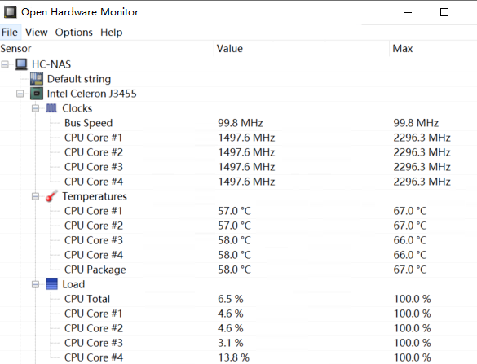Click the Value column header

302,49
